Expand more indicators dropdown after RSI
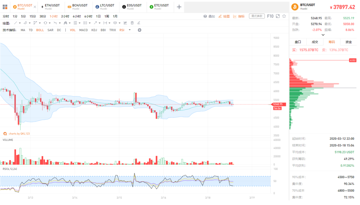360x205 pixels. pyautogui.click(x=130, y=30)
